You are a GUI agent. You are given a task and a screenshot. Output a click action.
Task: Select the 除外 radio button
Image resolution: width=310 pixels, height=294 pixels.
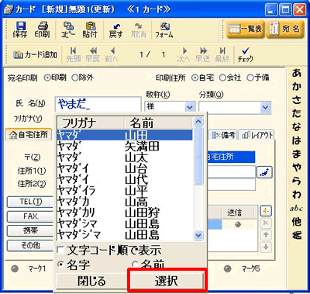[74, 78]
